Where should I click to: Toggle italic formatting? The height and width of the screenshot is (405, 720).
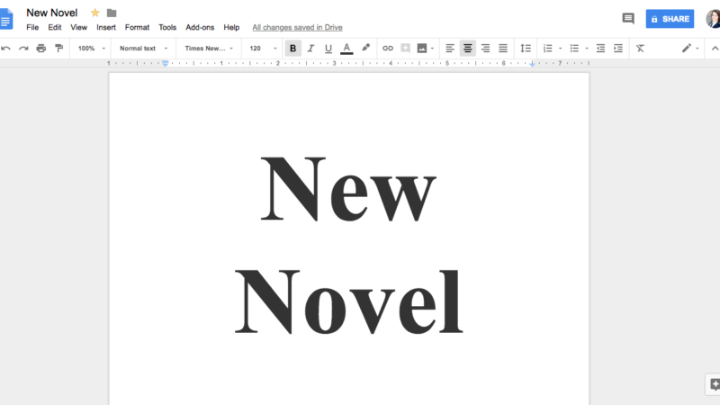coord(310,49)
